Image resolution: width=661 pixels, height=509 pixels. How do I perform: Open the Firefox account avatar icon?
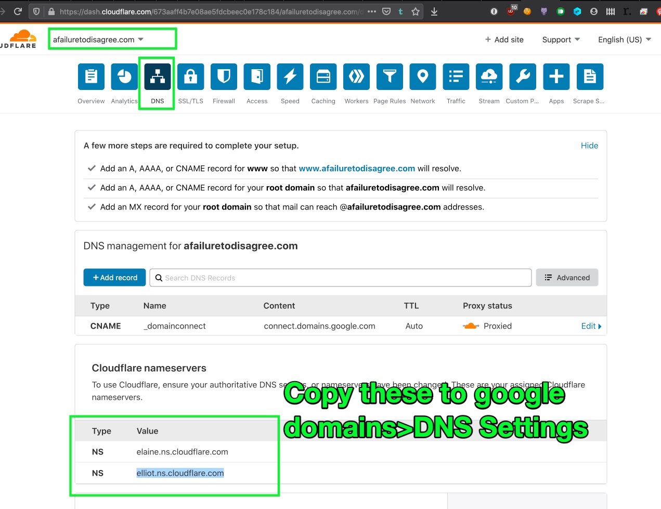point(594,11)
